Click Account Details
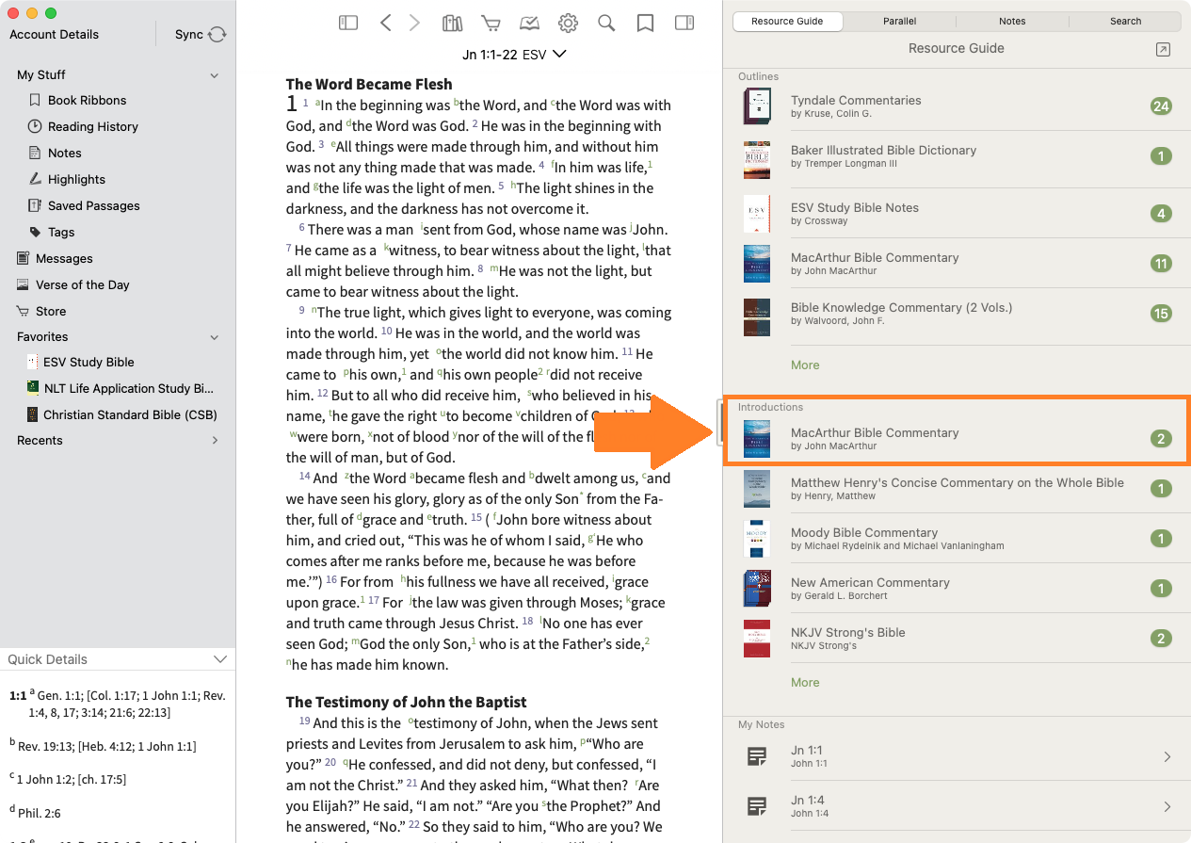This screenshot has width=1191, height=843. 54,34
